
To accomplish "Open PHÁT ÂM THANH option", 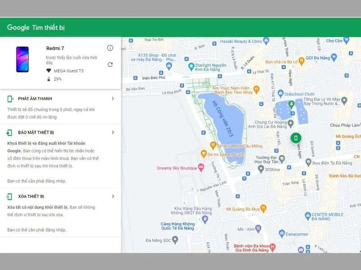I will tap(60, 107).
